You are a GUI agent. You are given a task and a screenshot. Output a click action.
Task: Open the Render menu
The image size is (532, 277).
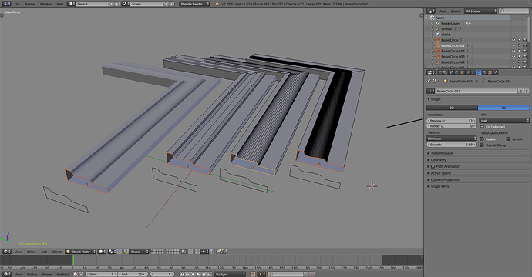tap(30, 4)
